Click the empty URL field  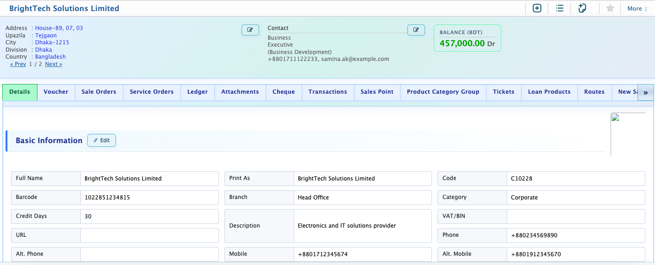[x=149, y=235]
